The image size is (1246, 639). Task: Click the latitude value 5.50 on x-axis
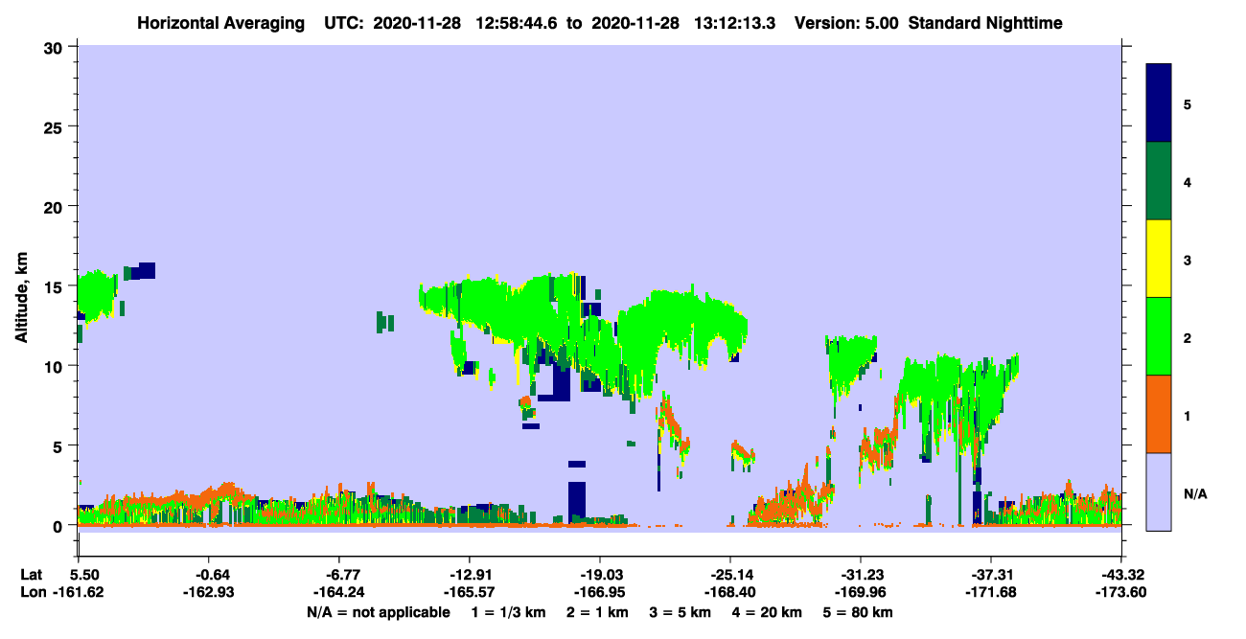pos(91,575)
